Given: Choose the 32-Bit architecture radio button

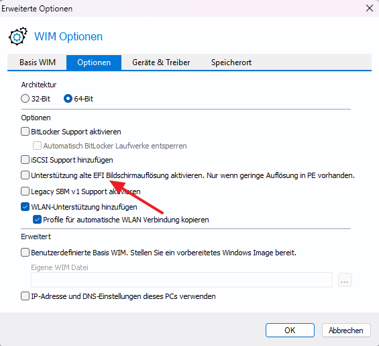Looking at the screenshot, I should point(25,99).
